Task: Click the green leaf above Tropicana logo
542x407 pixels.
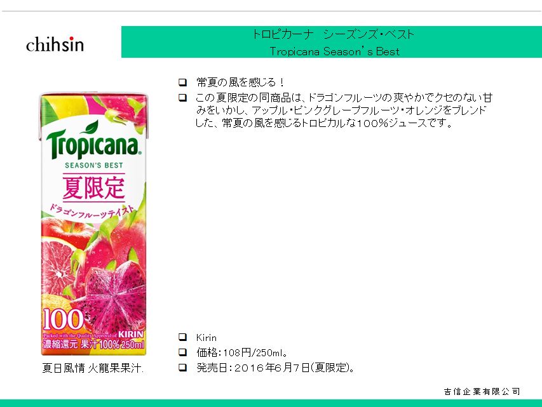Action: (89, 127)
